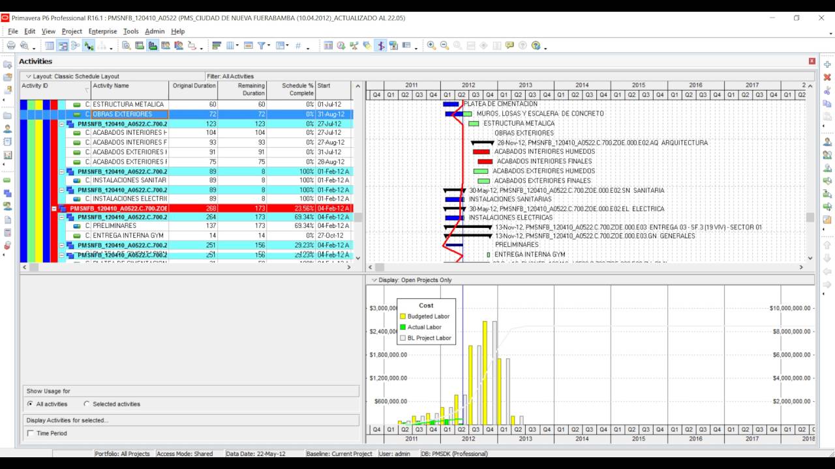
Task: Collapse the WBS group with duration 264
Action: pyautogui.click(x=62, y=217)
